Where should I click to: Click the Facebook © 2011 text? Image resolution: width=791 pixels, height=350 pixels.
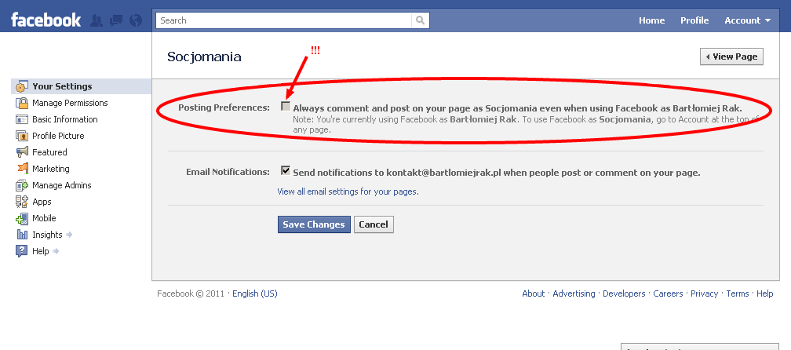pyautogui.click(x=192, y=293)
